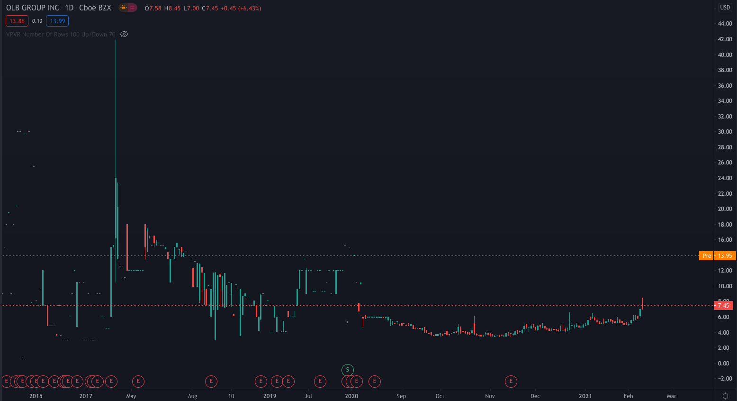Toggle VPVR indicator visibility eye icon
The height and width of the screenshot is (401, 737).
click(124, 34)
